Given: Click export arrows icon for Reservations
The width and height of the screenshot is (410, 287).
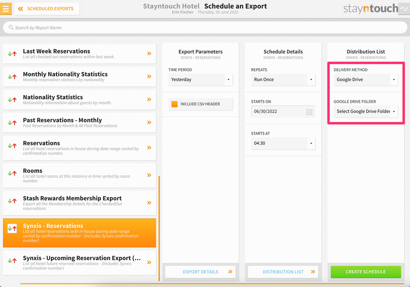Looking at the screenshot, I should (12, 146).
